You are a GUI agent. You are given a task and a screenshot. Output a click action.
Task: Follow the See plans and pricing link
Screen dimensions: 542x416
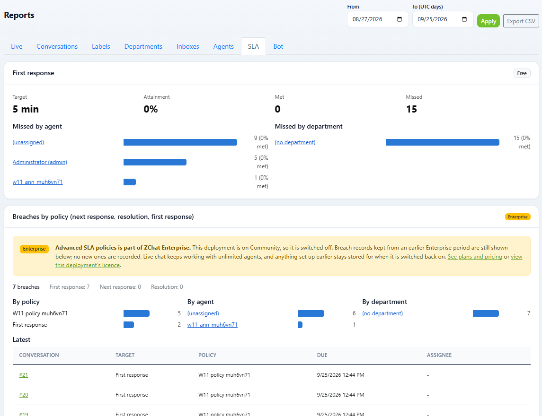(x=475, y=257)
